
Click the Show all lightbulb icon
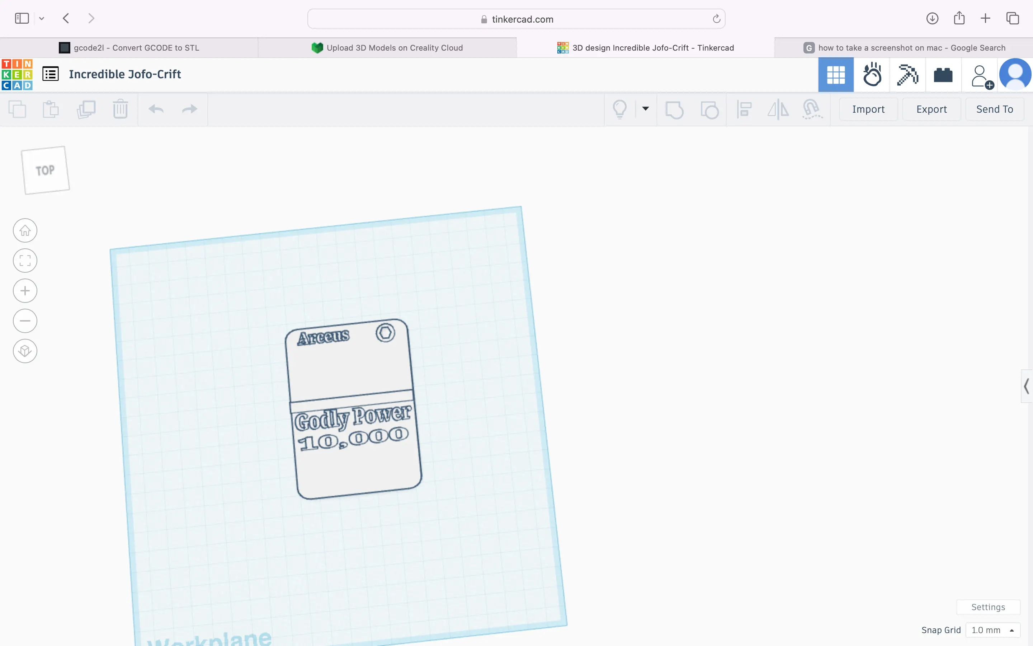(620, 109)
